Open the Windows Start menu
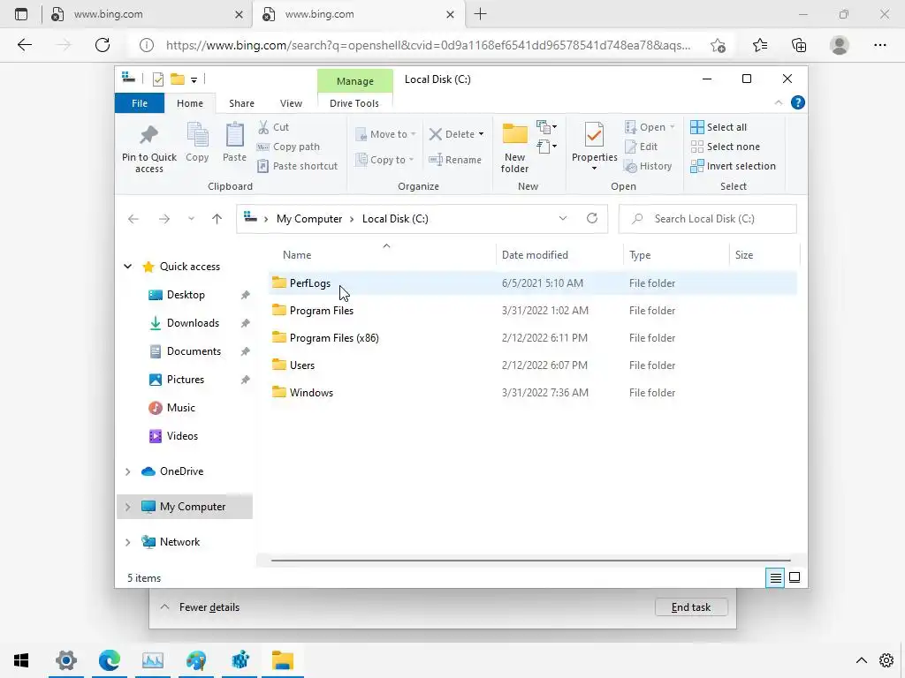The height and width of the screenshot is (678, 905). pos(21,660)
